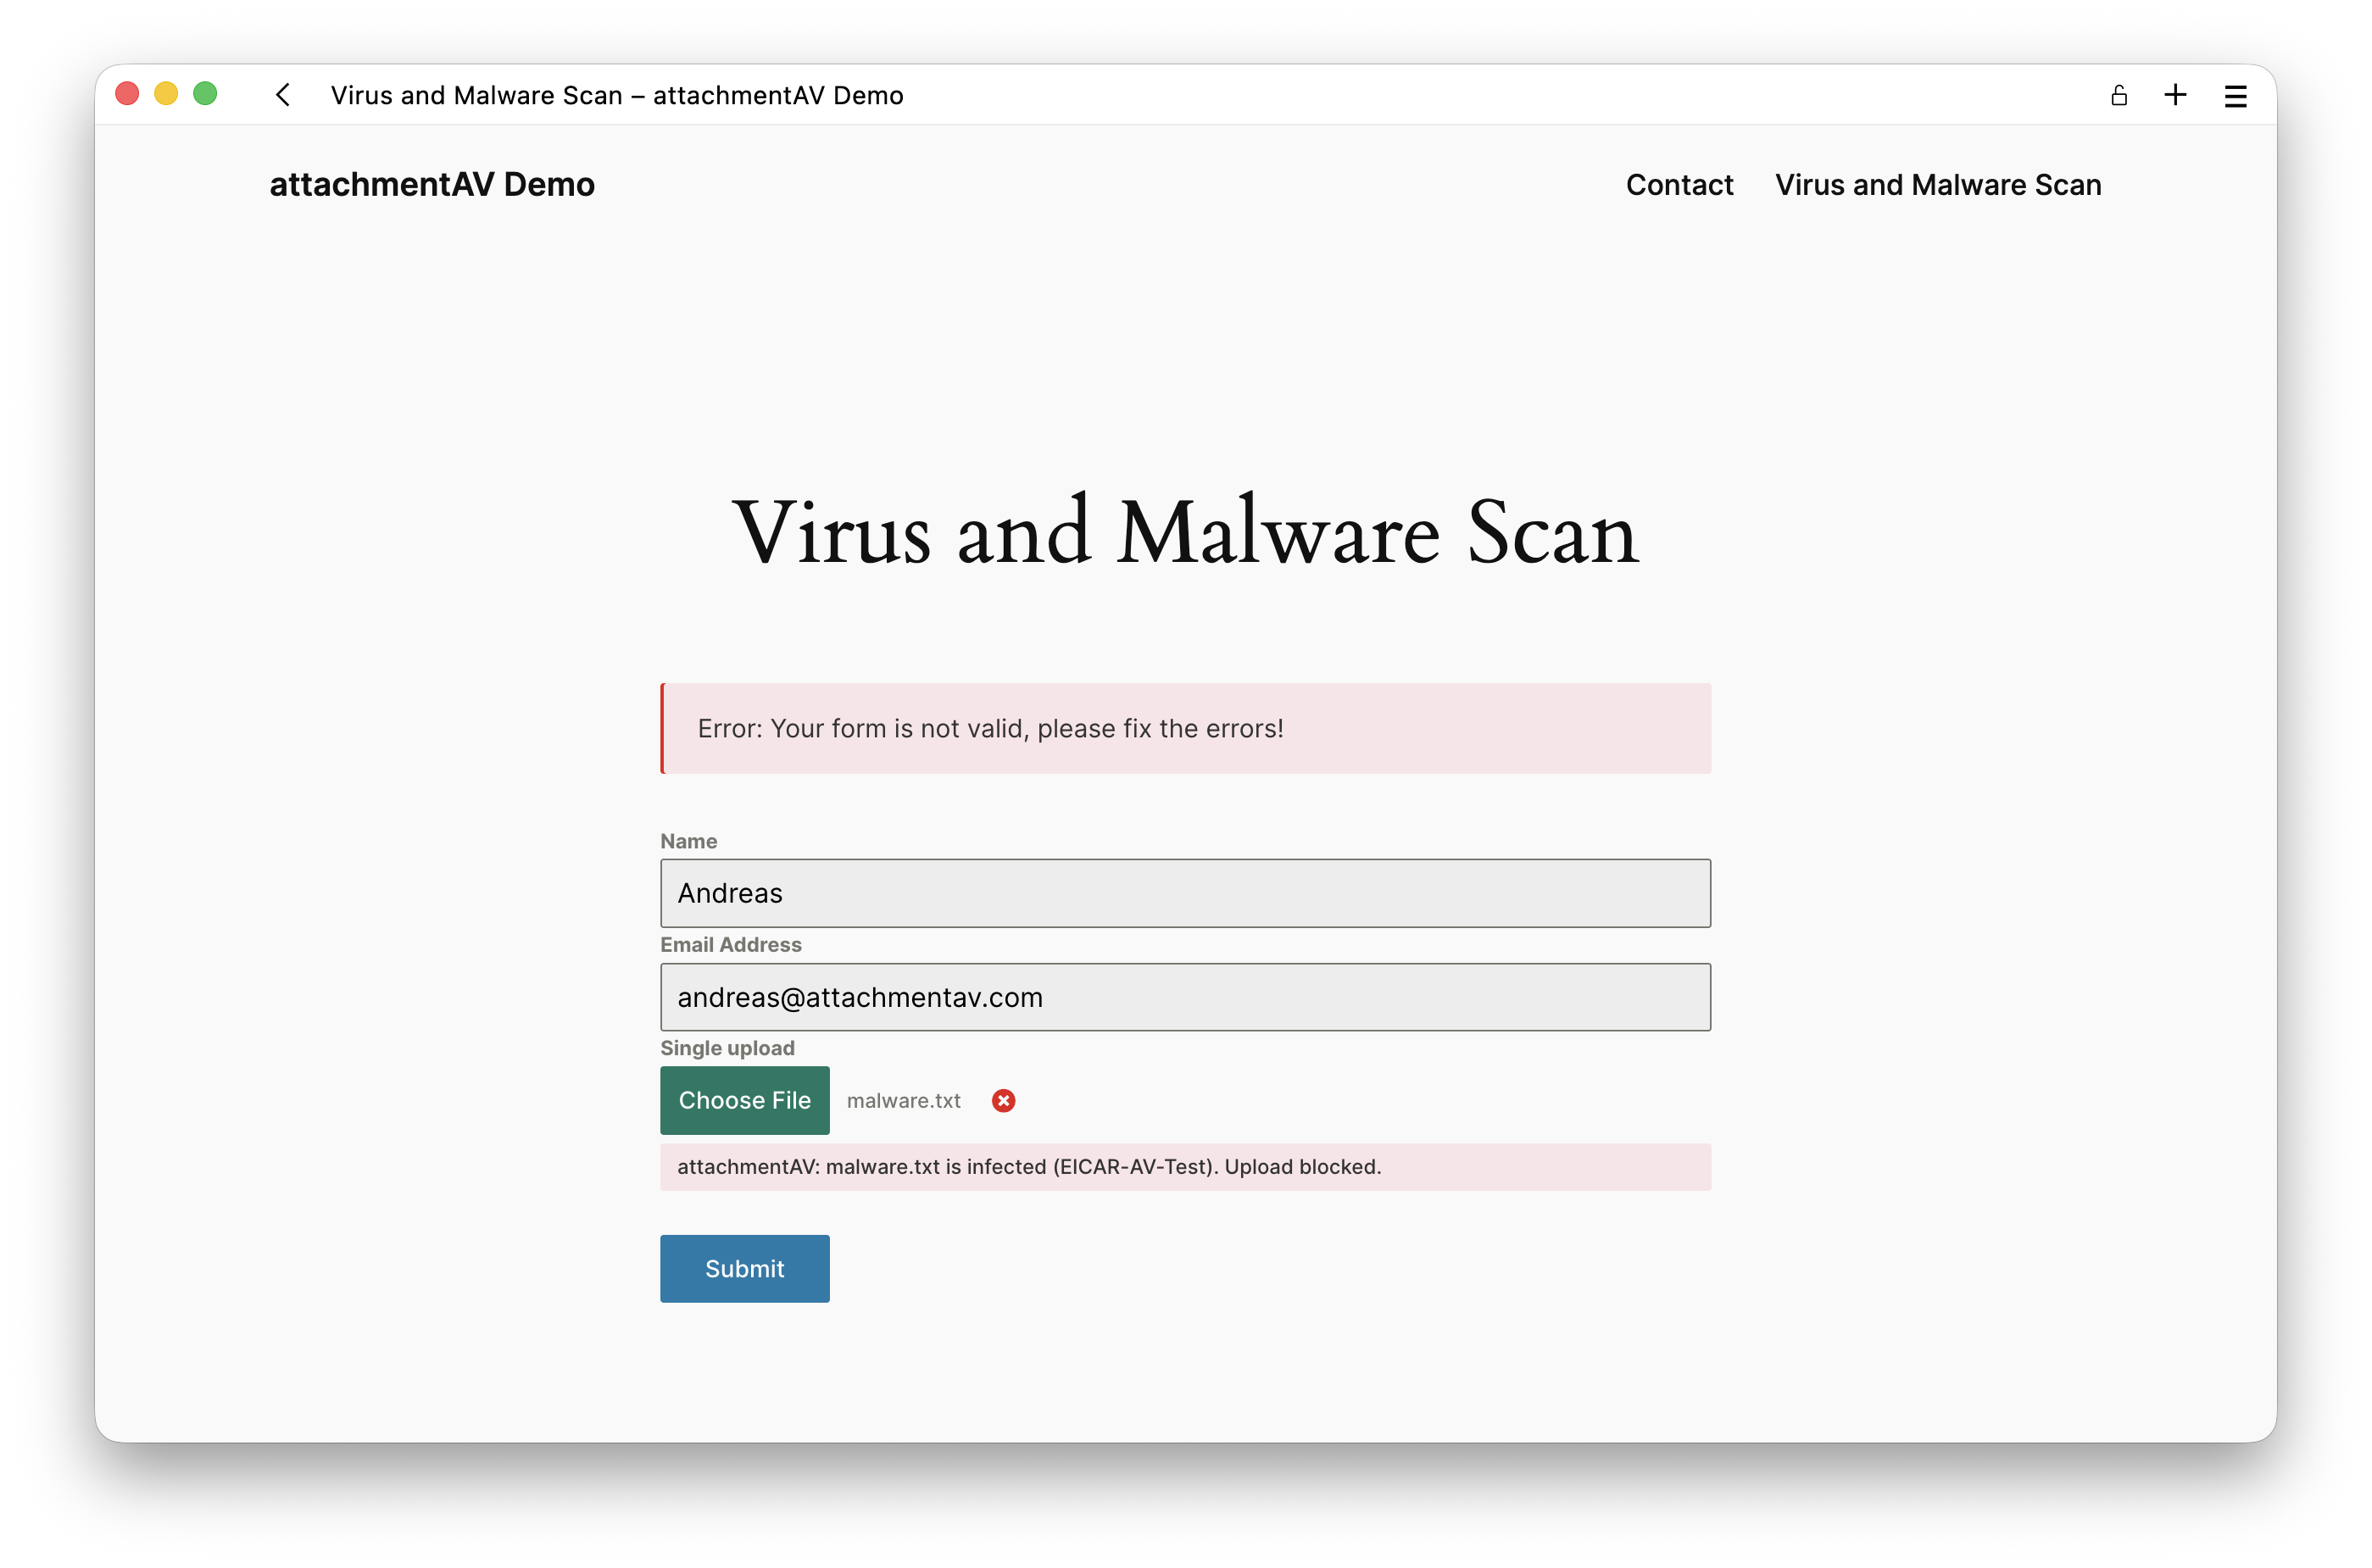Maximize window with green traffic light button
This screenshot has height=1568, width=2372.
tap(205, 94)
